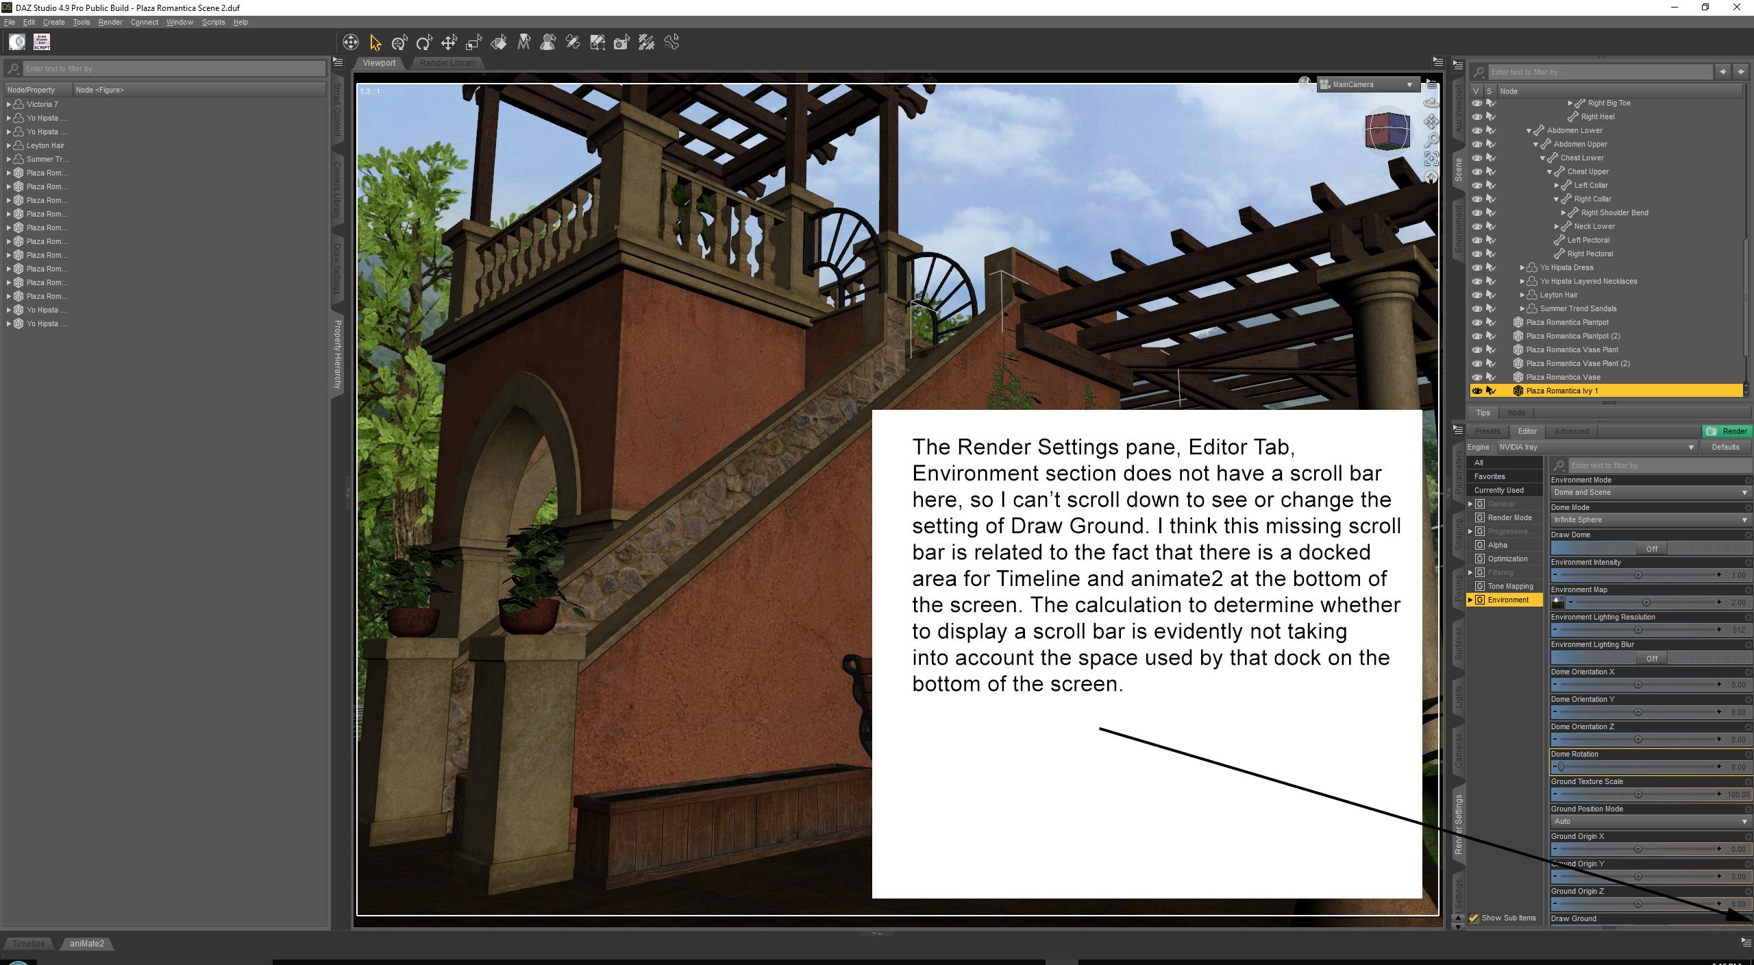Select the Rotate tool in toolbar
The width and height of the screenshot is (1754, 965).
click(424, 43)
